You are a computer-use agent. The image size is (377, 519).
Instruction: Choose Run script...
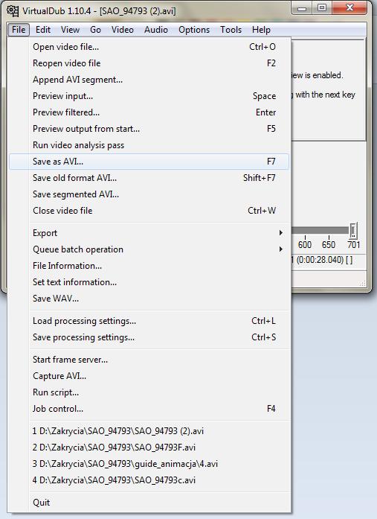[x=149, y=392]
